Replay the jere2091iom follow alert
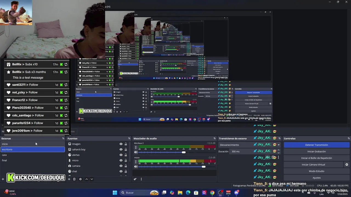 coord(66,131)
